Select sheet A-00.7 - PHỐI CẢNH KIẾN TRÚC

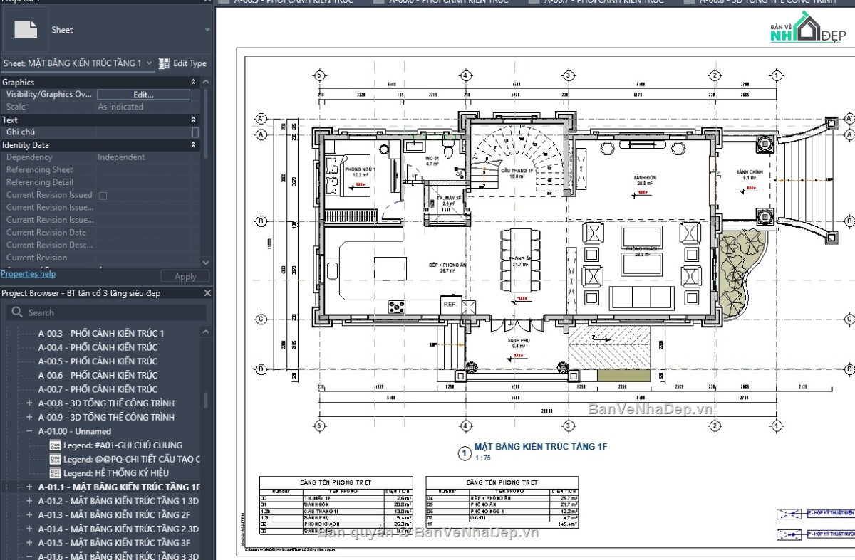coord(98,389)
